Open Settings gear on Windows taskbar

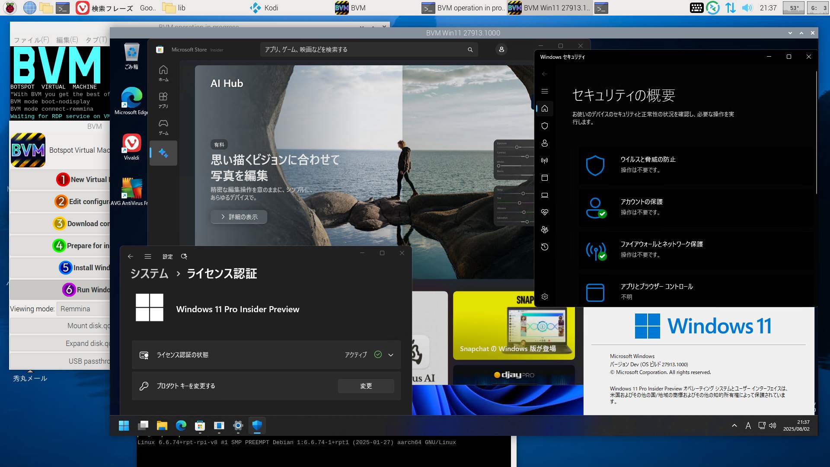click(x=238, y=426)
